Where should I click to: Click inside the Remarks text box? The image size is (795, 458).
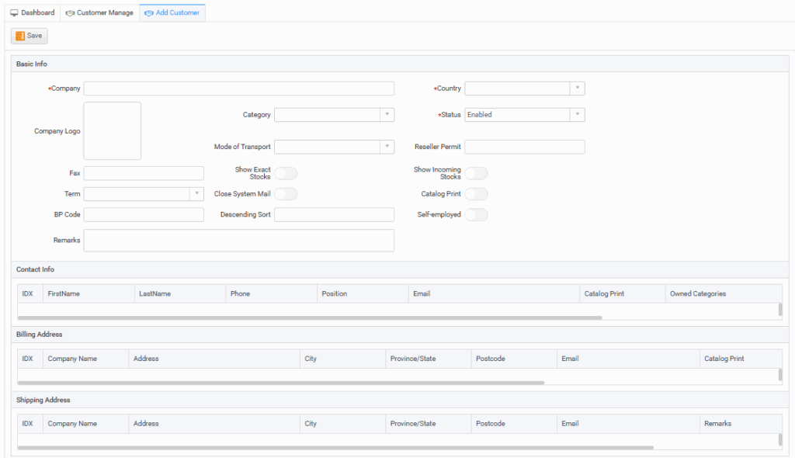[238, 241]
